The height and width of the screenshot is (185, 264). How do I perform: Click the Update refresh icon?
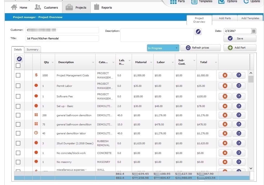click(x=246, y=2)
